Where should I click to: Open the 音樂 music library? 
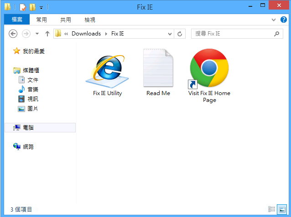click(28, 90)
